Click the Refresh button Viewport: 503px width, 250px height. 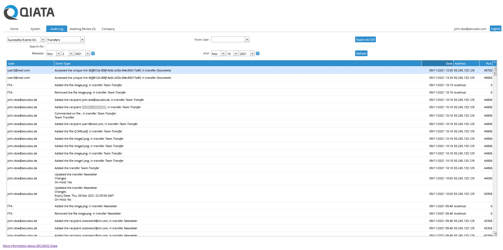(361, 53)
